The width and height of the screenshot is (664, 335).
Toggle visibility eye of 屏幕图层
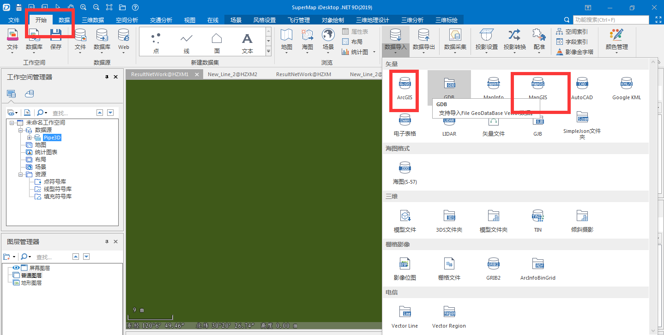tap(16, 268)
